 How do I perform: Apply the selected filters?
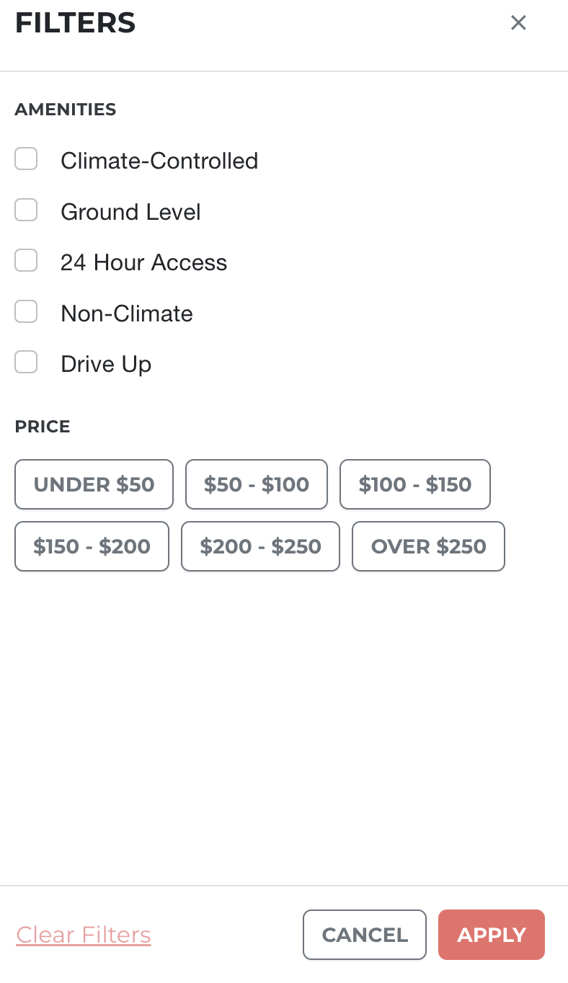(491, 935)
